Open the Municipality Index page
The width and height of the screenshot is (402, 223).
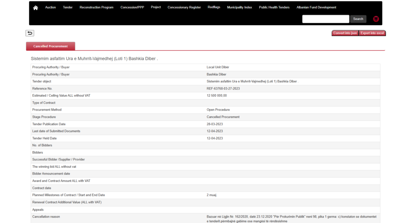pos(239,7)
